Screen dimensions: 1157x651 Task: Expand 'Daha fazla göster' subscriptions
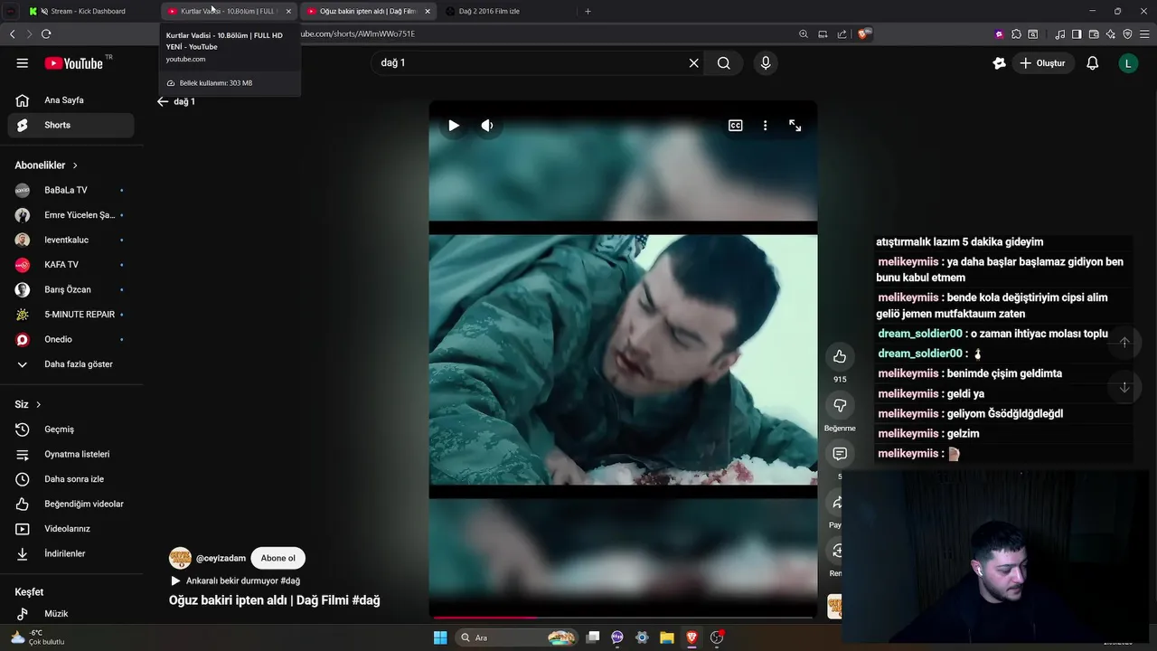point(71,364)
